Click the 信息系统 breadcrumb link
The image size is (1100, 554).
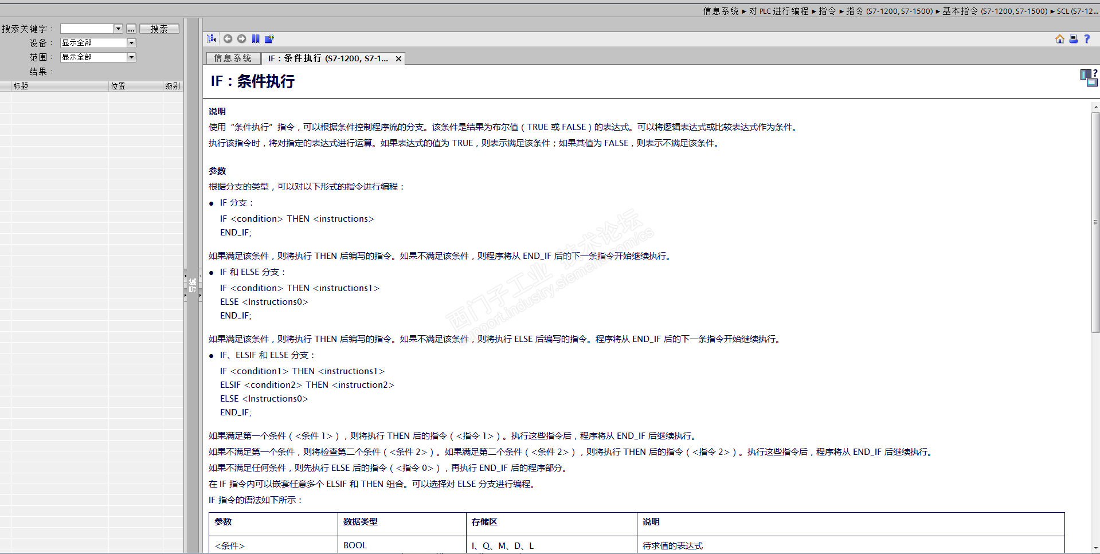click(x=721, y=11)
